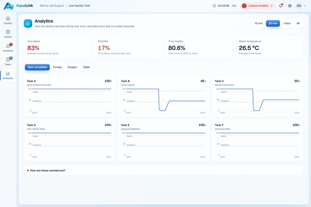
Task: Select the Analytics sidebar item
Action: point(8,76)
